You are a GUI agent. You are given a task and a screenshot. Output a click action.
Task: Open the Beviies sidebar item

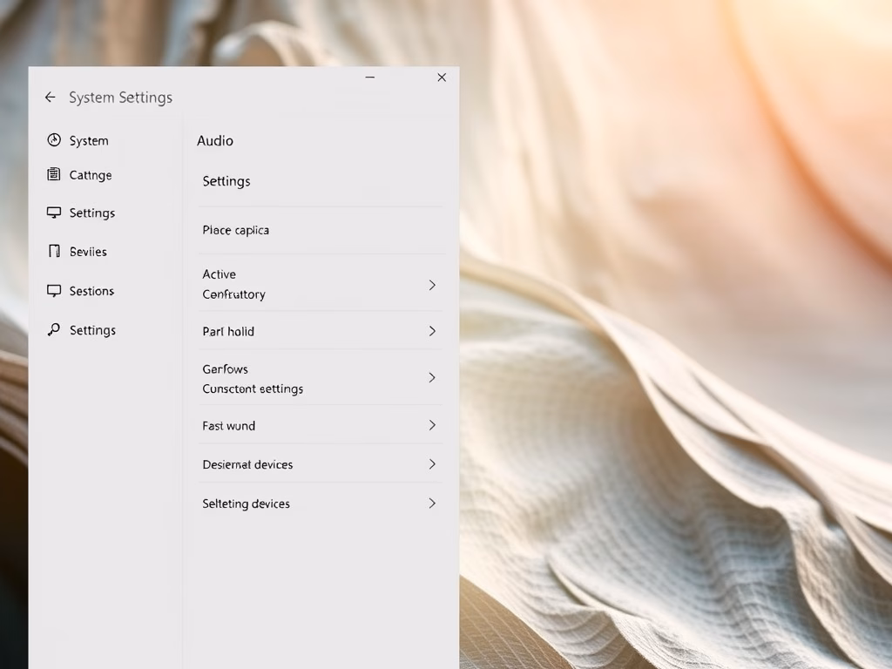(78, 252)
